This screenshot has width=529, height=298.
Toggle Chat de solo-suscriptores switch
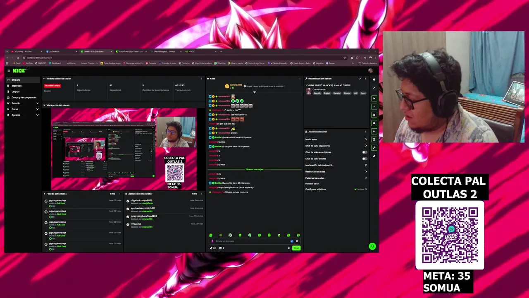click(x=365, y=152)
